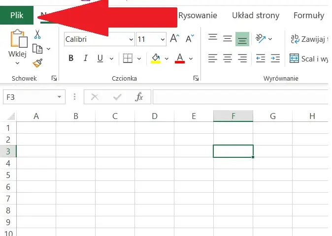Image resolution: width=332 pixels, height=236 pixels.
Task: Select column D header
Action: 154,116
